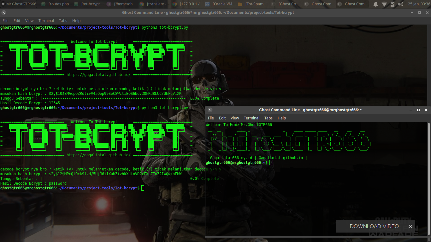Click the DOWNLOAD VIDEO button
Viewport: 431px width, 242px height.
[374, 226]
